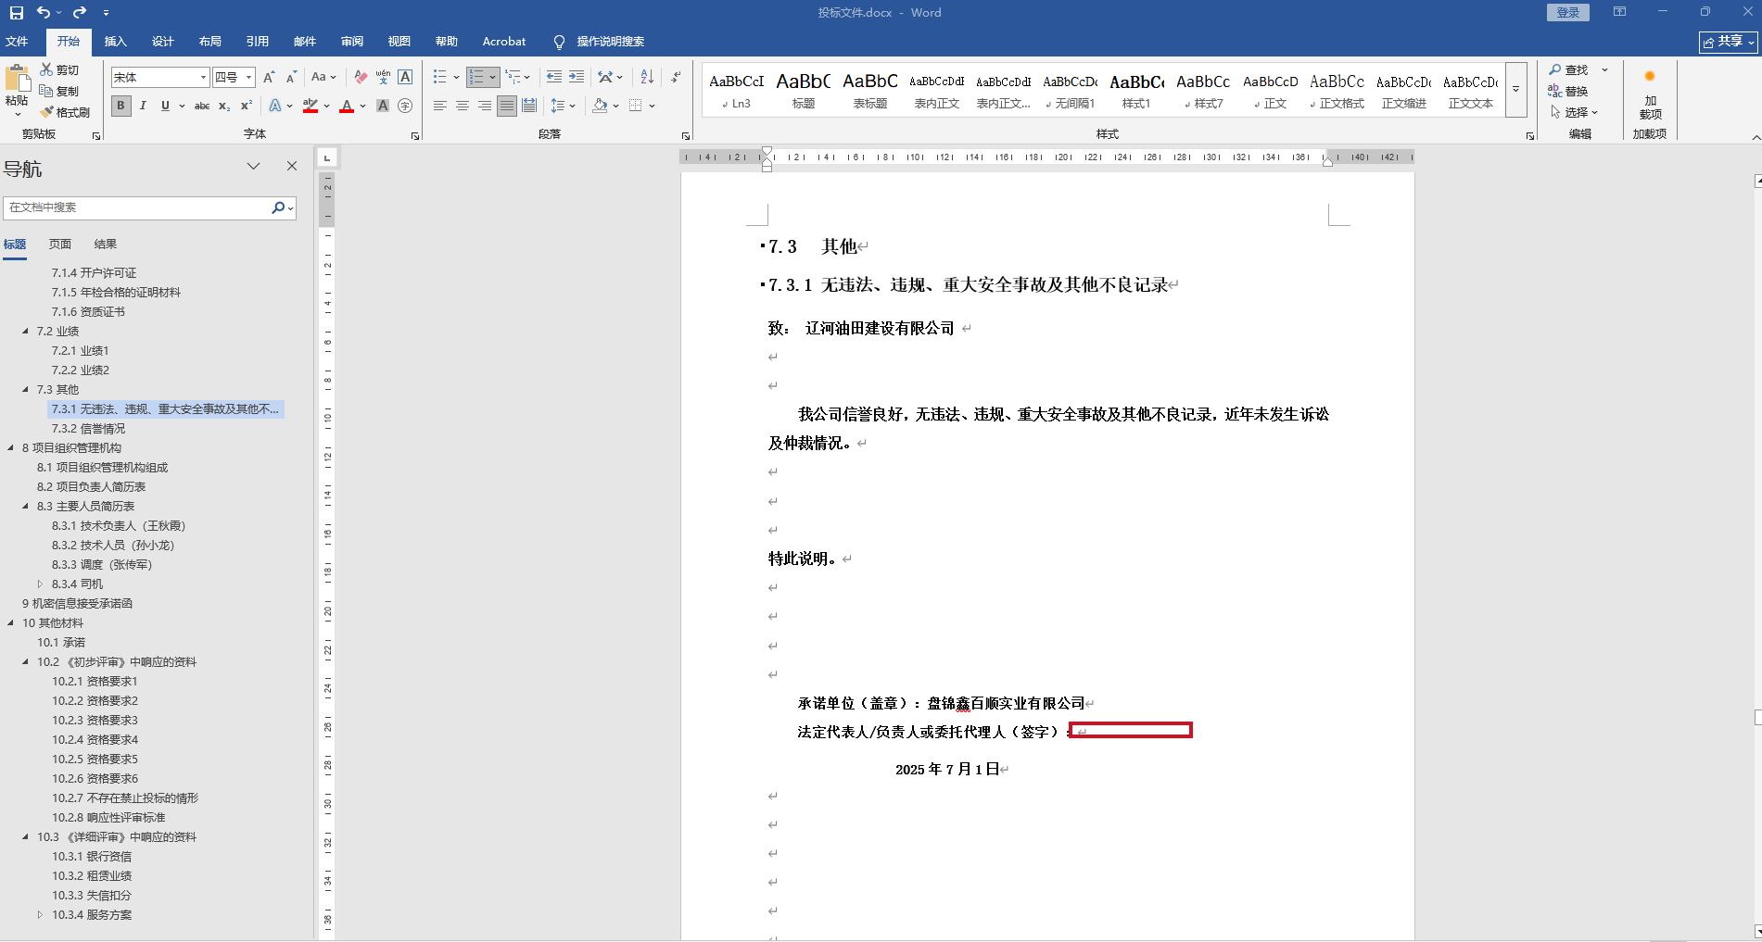Collapse the 8.3 主要人员简历表 heading tree
This screenshot has height=942, width=1762.
coord(26,507)
